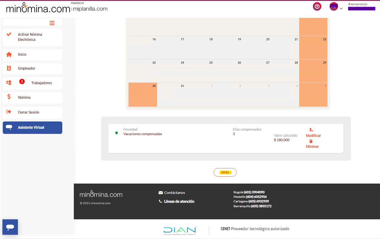Select calendar day 16
Screen dimensions: 380x239
(143, 48)
